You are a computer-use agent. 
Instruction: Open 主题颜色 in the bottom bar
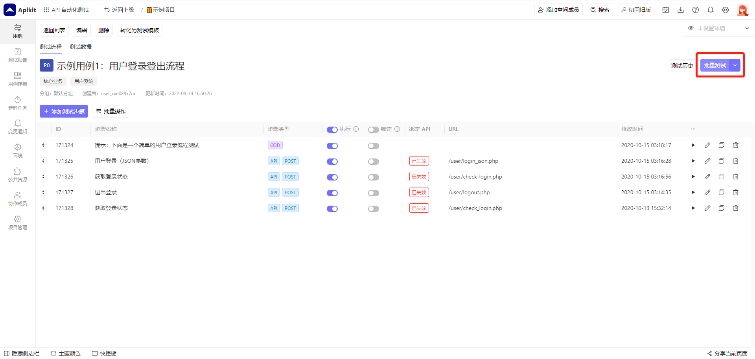point(66,353)
